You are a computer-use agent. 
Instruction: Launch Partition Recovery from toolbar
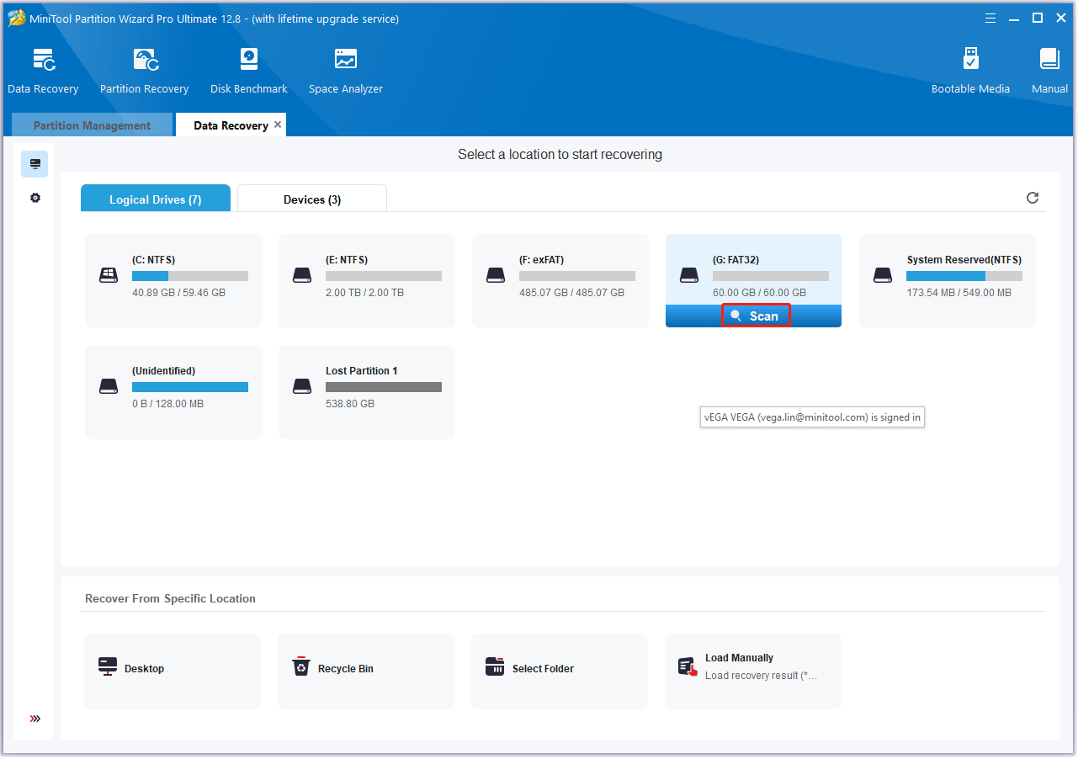(144, 71)
